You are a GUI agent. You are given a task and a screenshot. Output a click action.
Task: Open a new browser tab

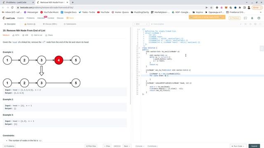click(x=73, y=2)
